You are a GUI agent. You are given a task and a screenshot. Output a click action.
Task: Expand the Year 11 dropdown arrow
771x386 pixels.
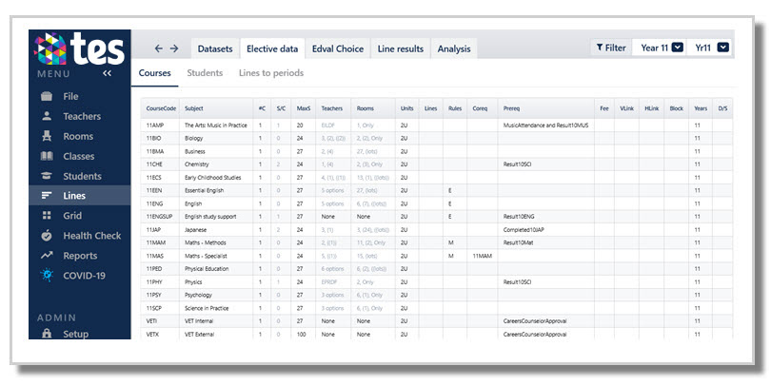(678, 48)
